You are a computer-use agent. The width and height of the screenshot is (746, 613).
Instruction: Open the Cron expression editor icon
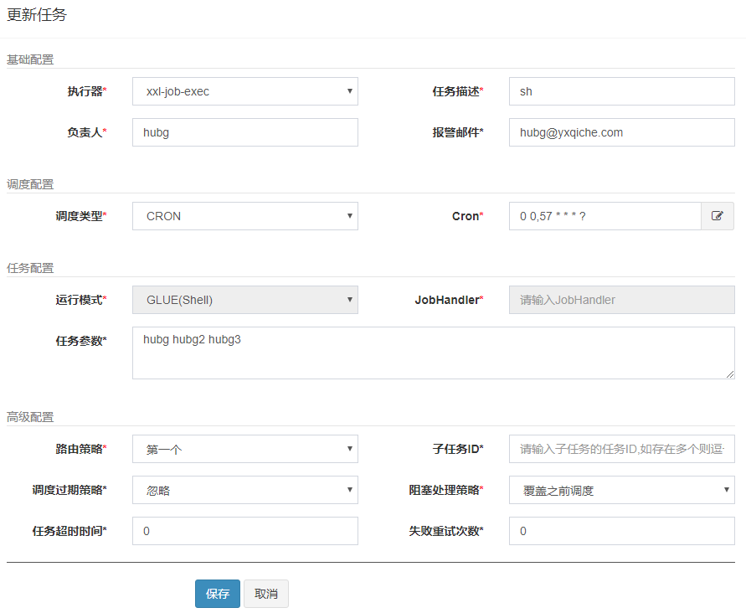tap(718, 216)
